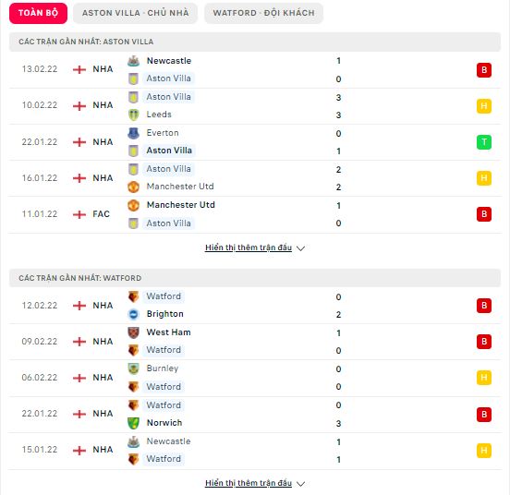Click the Leeds crest icon
Screen dimensions: 510x495
click(x=133, y=115)
